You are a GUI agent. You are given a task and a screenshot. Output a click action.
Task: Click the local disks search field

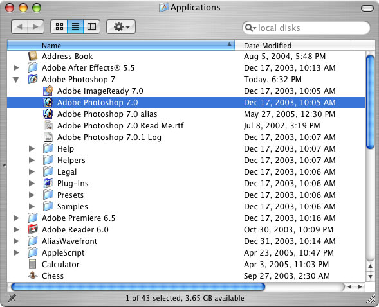tap(306, 28)
